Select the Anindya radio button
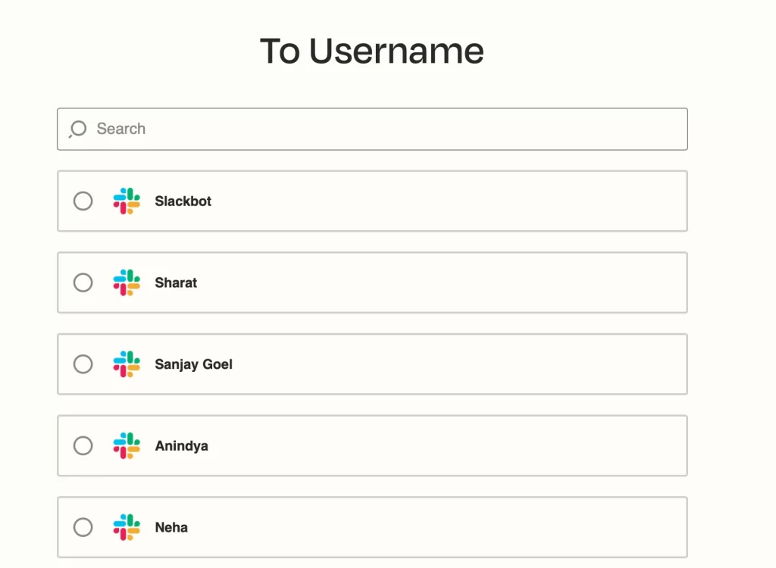The height and width of the screenshot is (568, 776). click(x=83, y=446)
